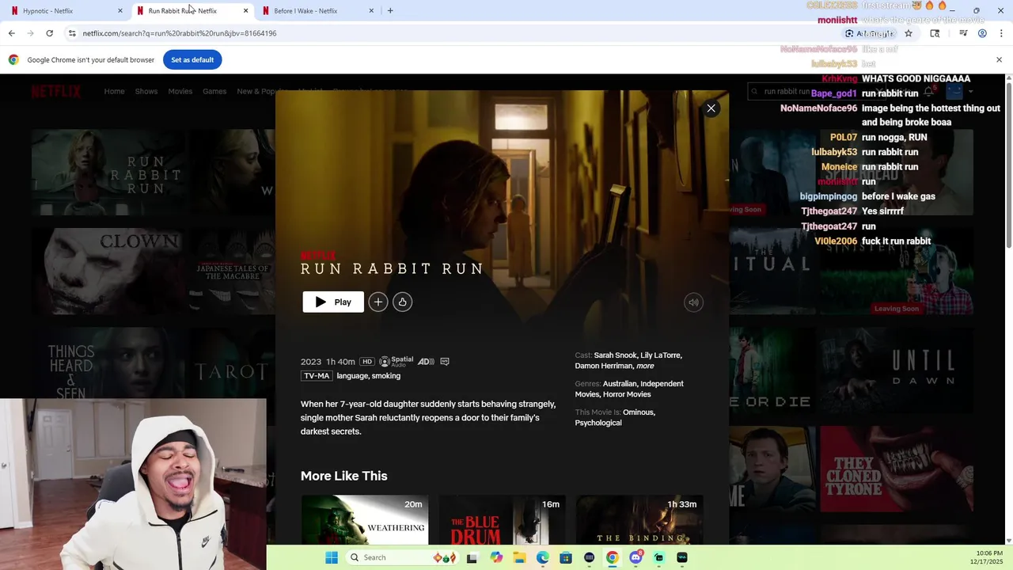Open a new browser tab
1013x570 pixels.
point(390,11)
